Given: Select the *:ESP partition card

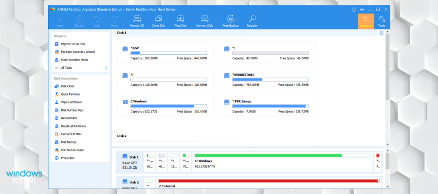Looking at the screenshot, I should (165, 52).
